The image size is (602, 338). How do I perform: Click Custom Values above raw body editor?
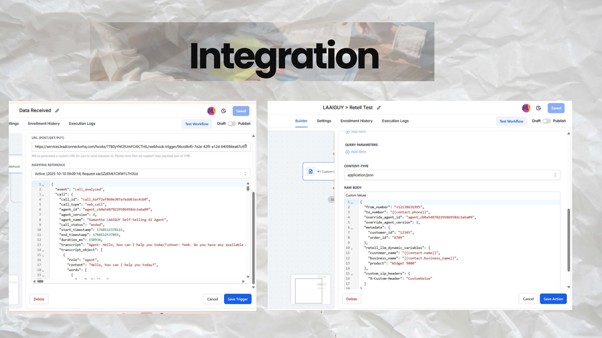pos(356,195)
